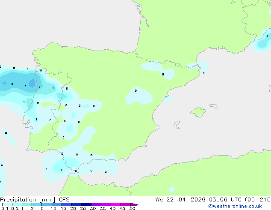The image size is (271, 210).
Task: Click the "50" legend scale label
Action: (x=132, y=208)
